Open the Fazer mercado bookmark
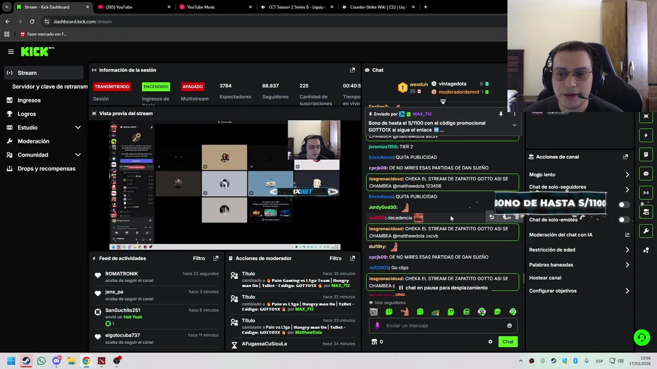Image resolution: width=657 pixels, height=369 pixels. [44, 34]
